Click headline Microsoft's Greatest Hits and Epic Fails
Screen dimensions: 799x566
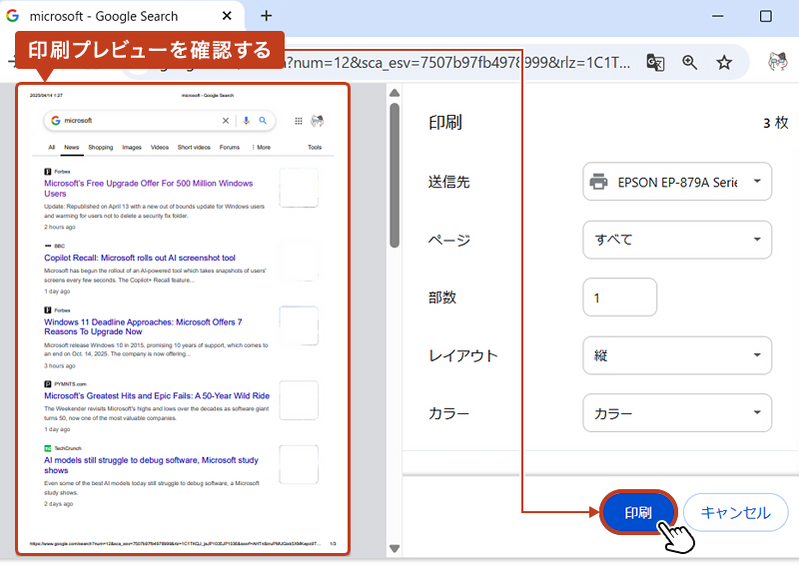click(x=157, y=396)
